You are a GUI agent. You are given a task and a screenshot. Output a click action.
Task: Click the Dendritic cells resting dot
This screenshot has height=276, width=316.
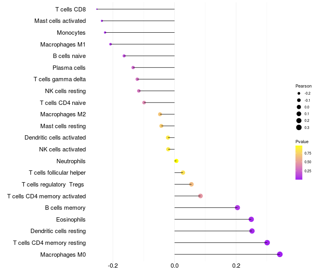pyautogui.click(x=252, y=231)
